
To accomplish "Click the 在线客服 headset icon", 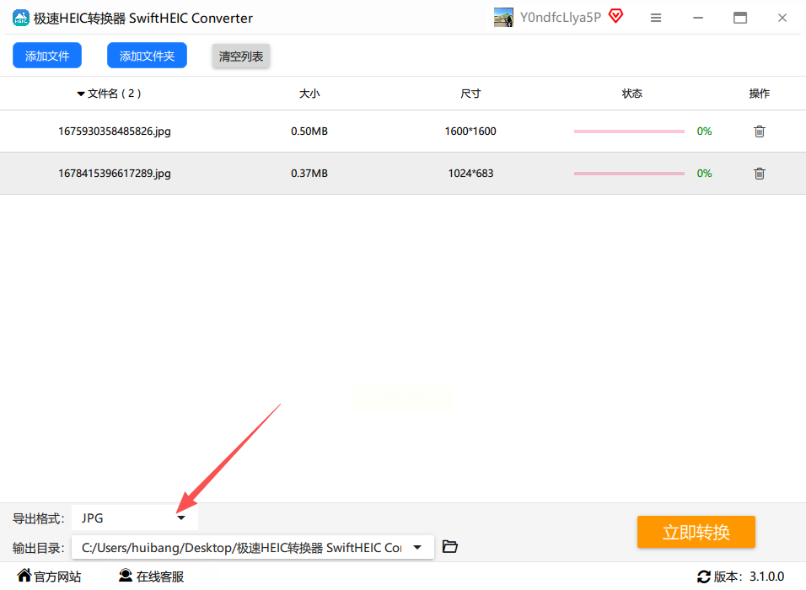I will (126, 575).
